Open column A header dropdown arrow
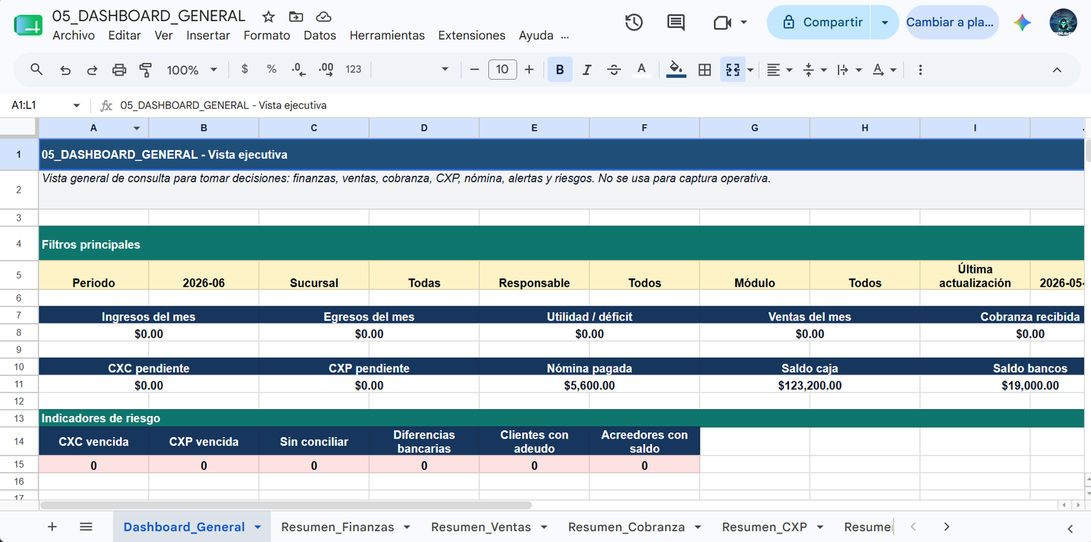 tap(136, 128)
